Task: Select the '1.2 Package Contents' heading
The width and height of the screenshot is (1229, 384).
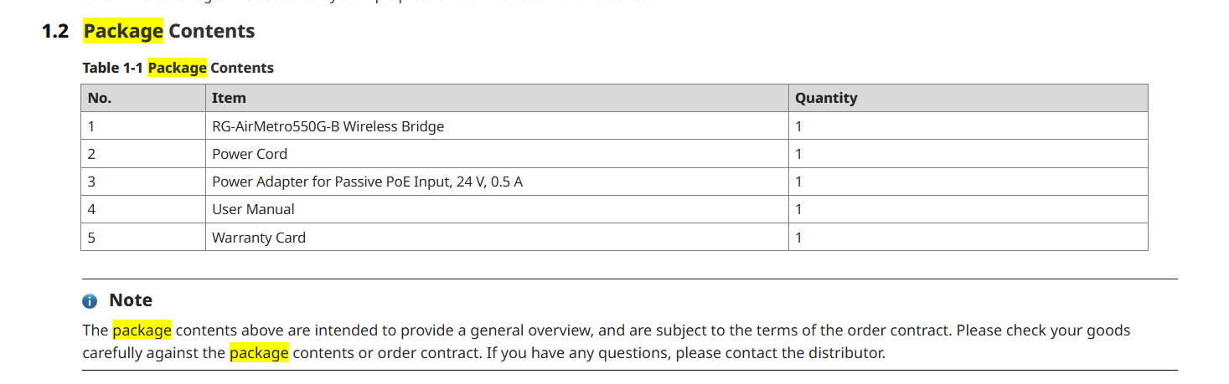Action: [148, 32]
